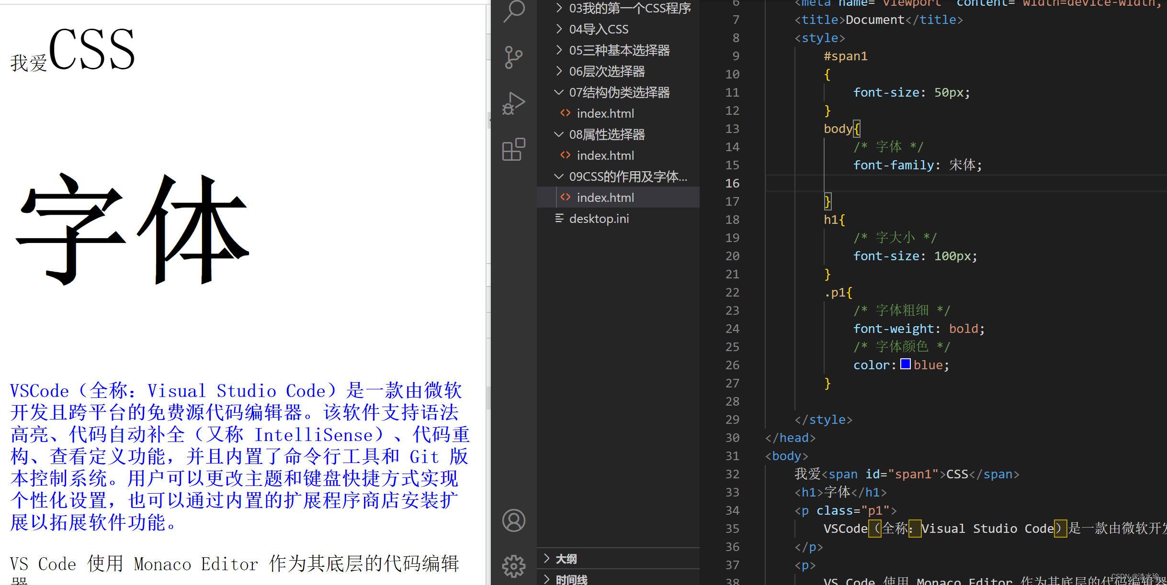Open index.html under 08属性选择器
The width and height of the screenshot is (1167, 585).
tap(605, 155)
